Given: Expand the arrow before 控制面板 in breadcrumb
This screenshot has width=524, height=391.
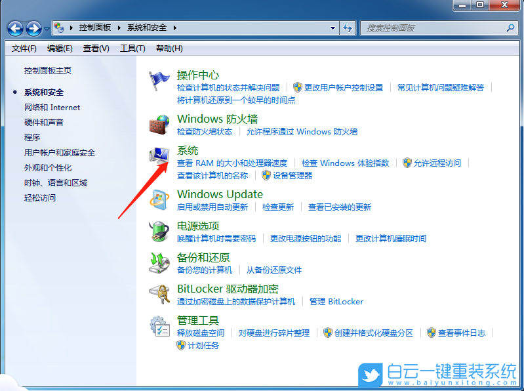Looking at the screenshot, I should [71, 28].
